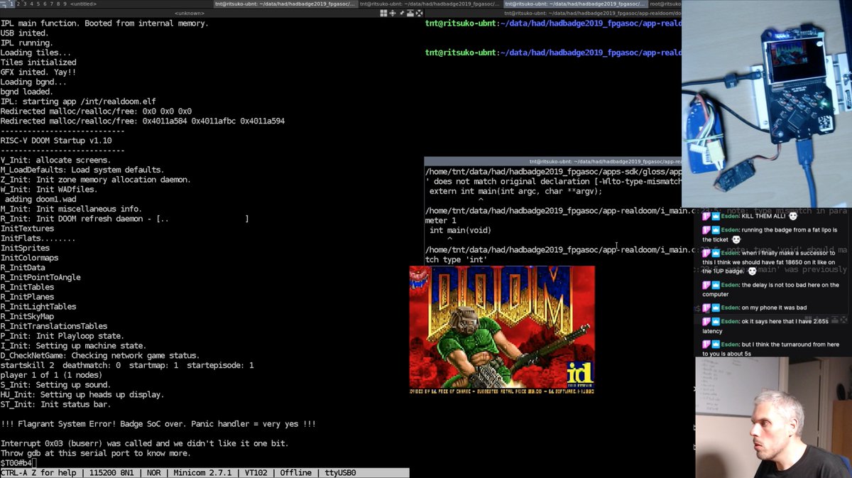Click the 'Offline' status bar entry
This screenshot has width=852, height=478.
click(x=297, y=473)
